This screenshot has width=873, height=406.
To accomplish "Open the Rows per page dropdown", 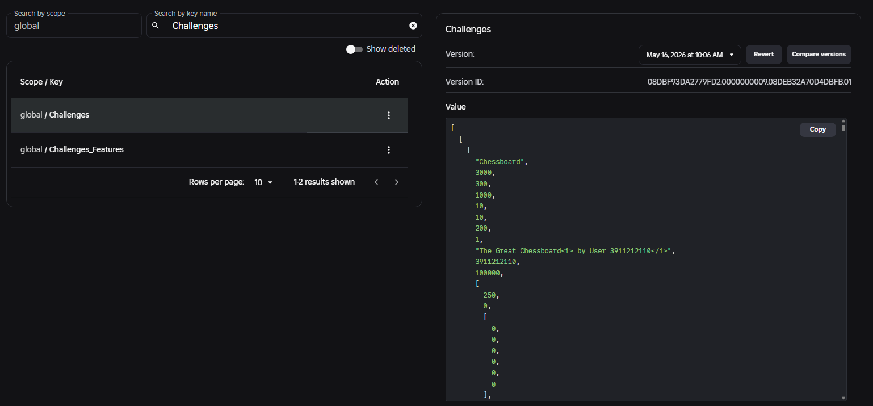I will point(264,182).
